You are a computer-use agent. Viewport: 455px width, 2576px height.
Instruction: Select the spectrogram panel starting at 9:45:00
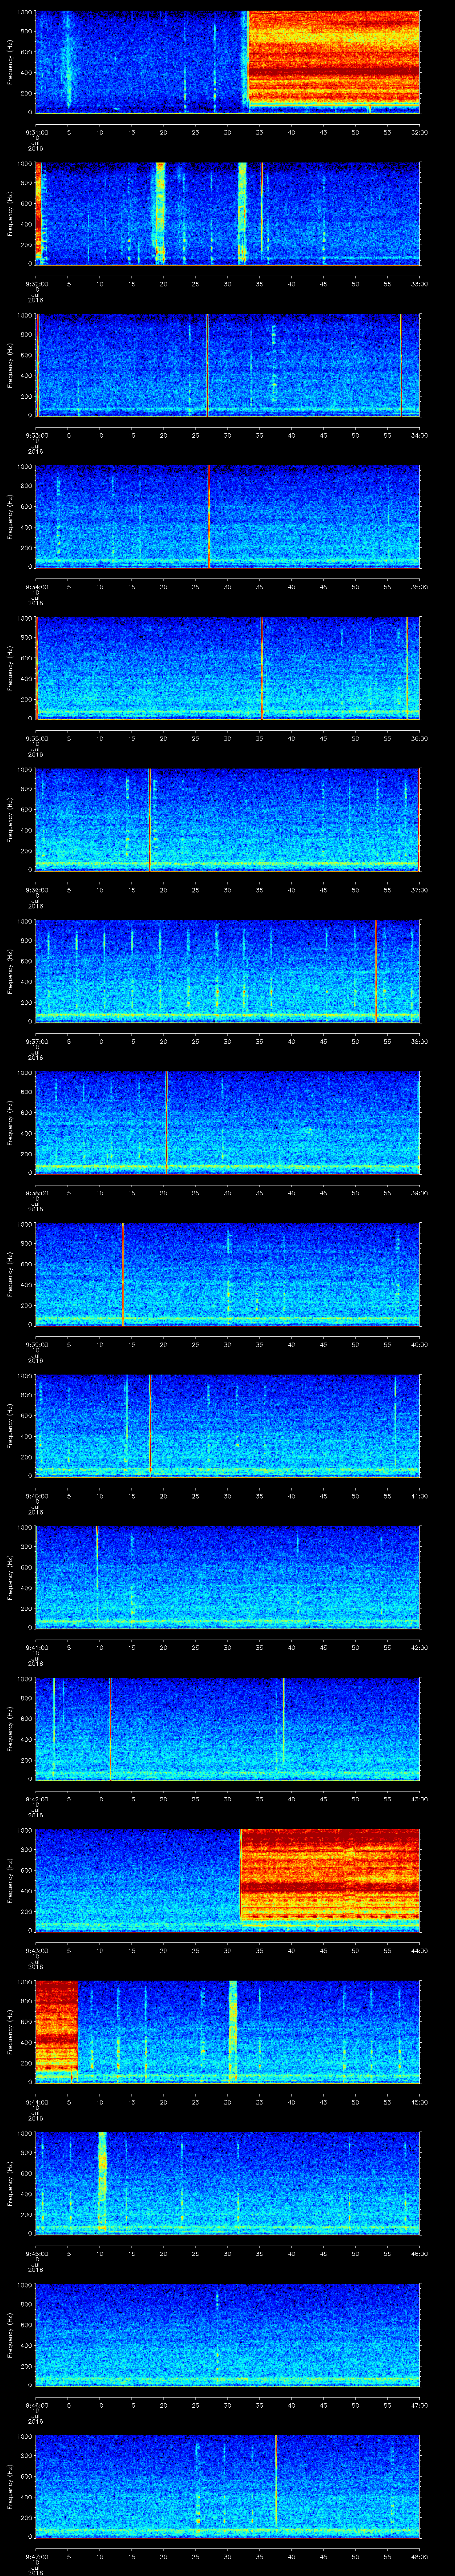coord(227,2183)
